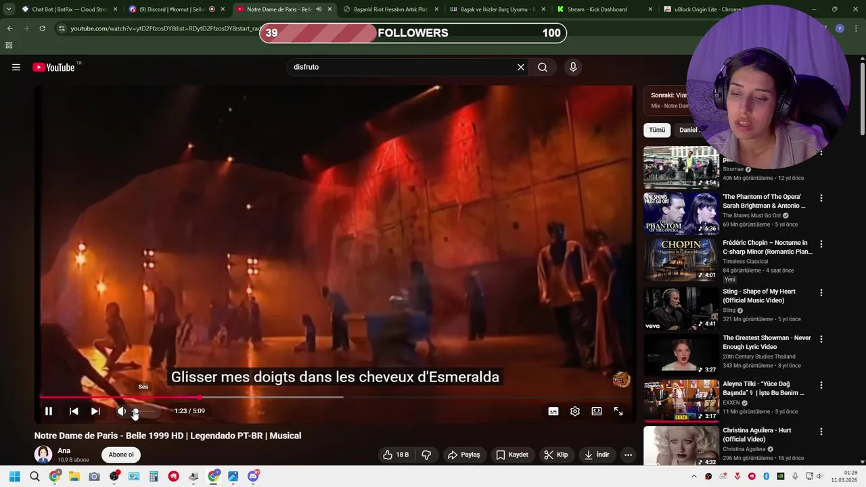This screenshot has height=487, width=866.
Task: Open more actions three-dot menu below video
Action: (628, 455)
